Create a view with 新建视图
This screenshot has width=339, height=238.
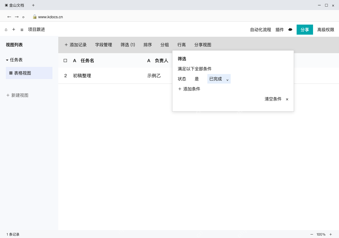coord(17,95)
